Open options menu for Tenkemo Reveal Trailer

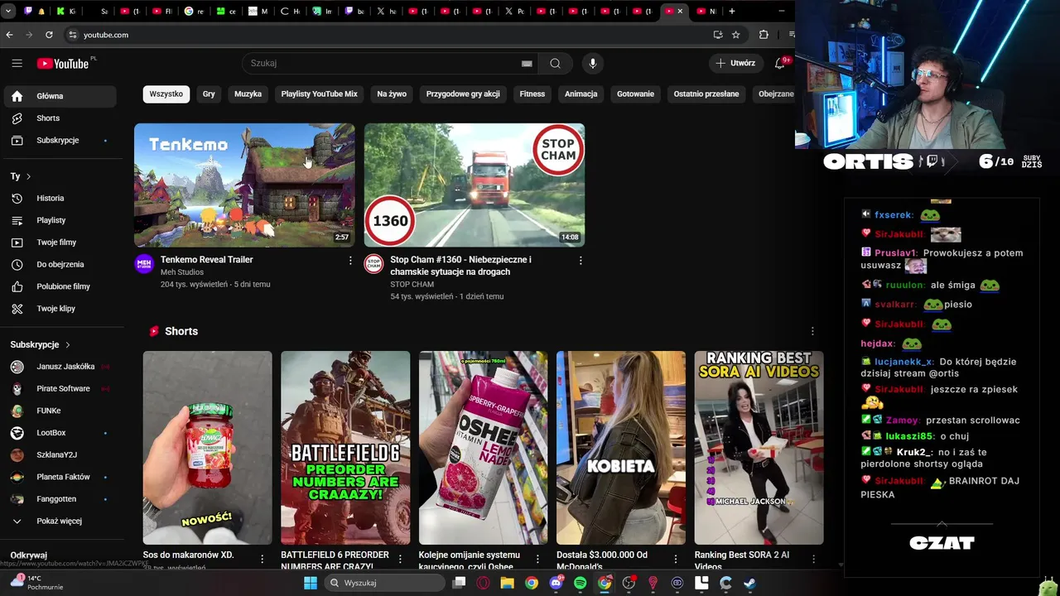(350, 260)
